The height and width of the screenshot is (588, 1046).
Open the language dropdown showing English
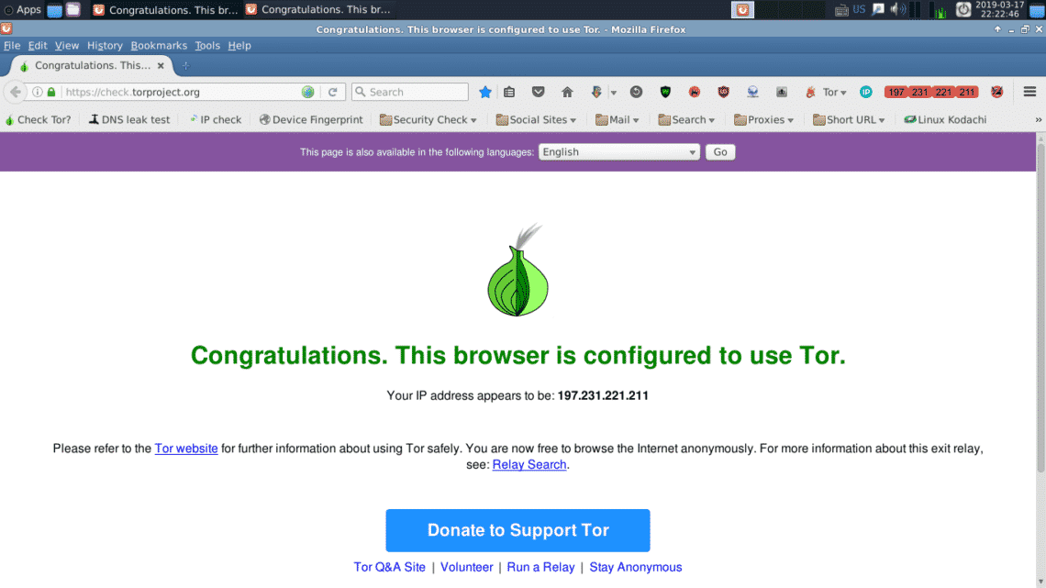[x=618, y=152]
